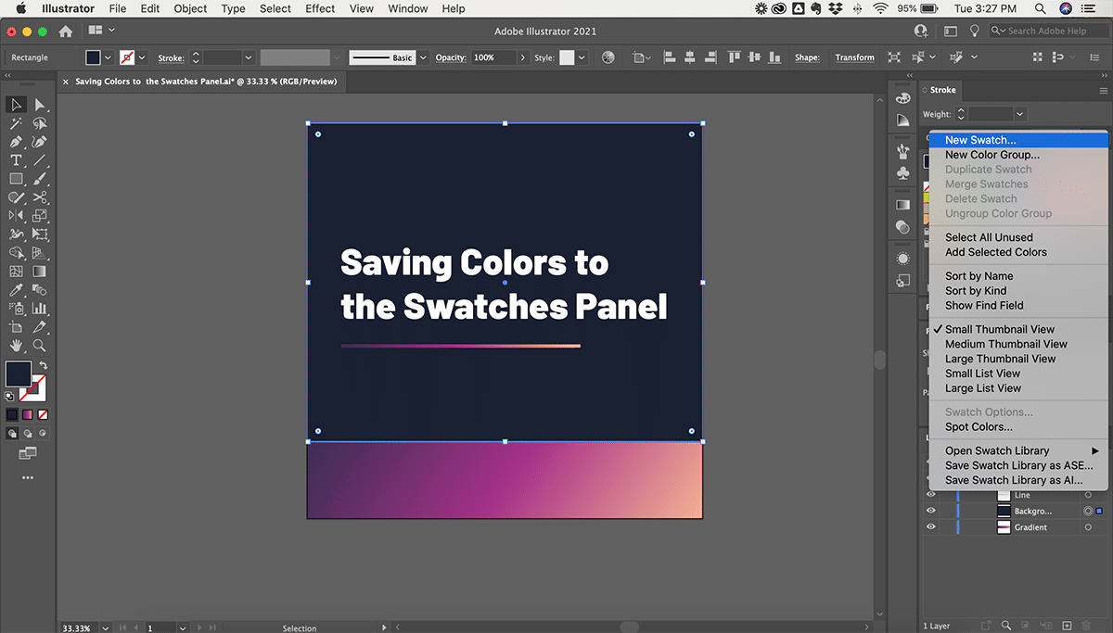Screen dimensions: 1113x633
Task: Swap fill and stroke colors
Action: (x=42, y=366)
